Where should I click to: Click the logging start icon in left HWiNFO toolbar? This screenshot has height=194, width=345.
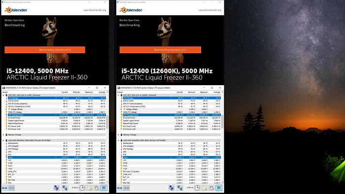click(x=90, y=188)
